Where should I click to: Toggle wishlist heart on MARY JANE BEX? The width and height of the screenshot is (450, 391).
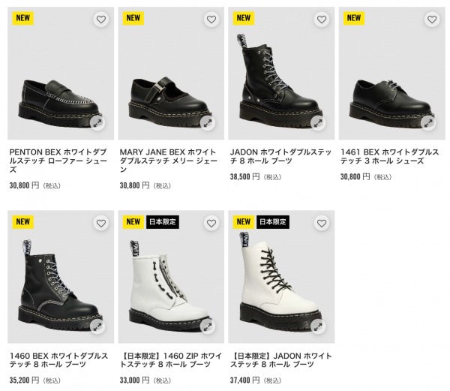point(211,20)
